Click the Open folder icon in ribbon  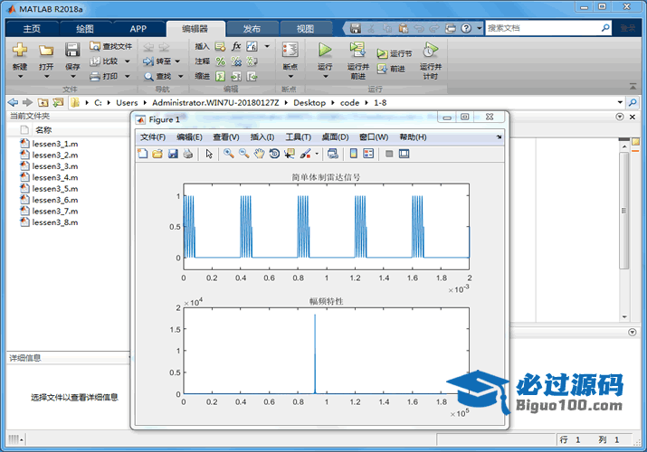(46, 51)
